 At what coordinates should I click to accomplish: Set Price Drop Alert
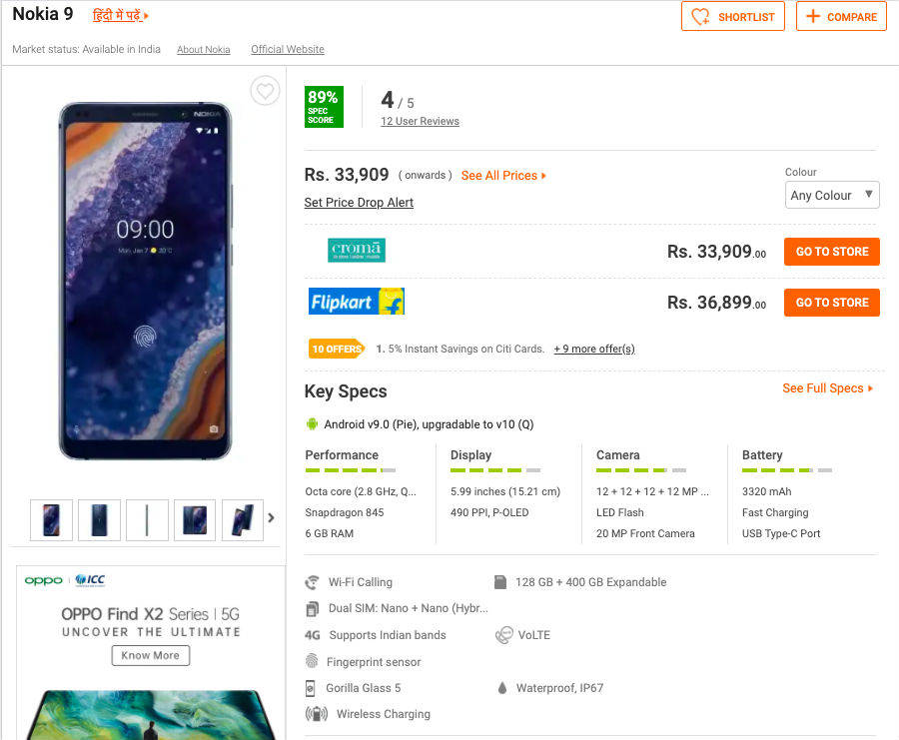click(359, 203)
